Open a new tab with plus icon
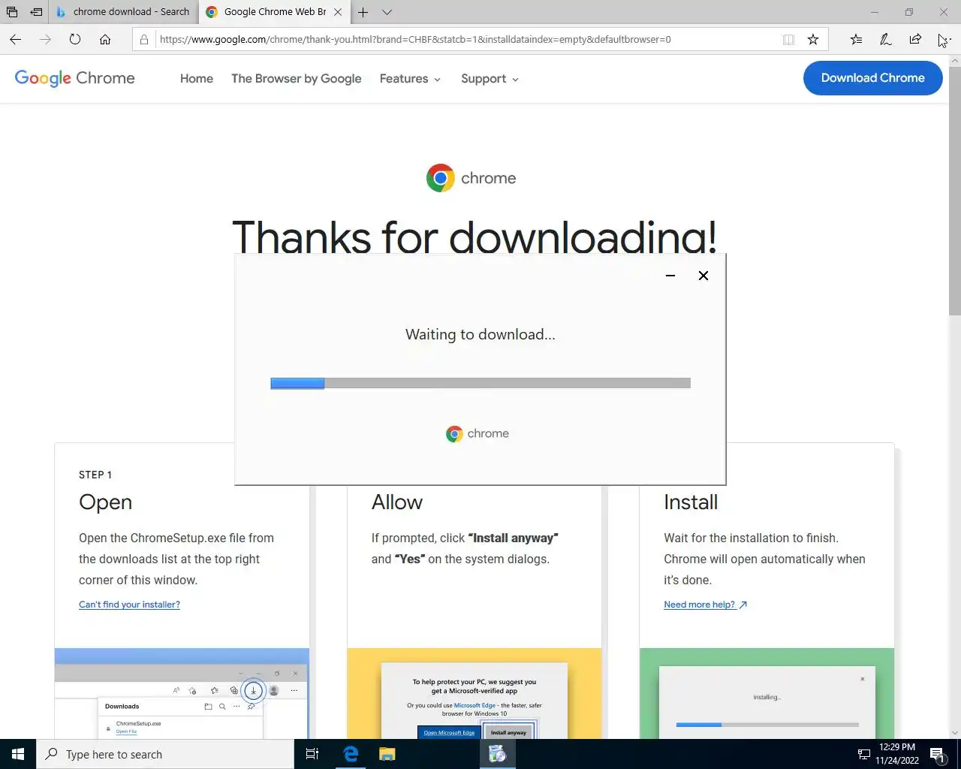The width and height of the screenshot is (961, 769). [363, 12]
